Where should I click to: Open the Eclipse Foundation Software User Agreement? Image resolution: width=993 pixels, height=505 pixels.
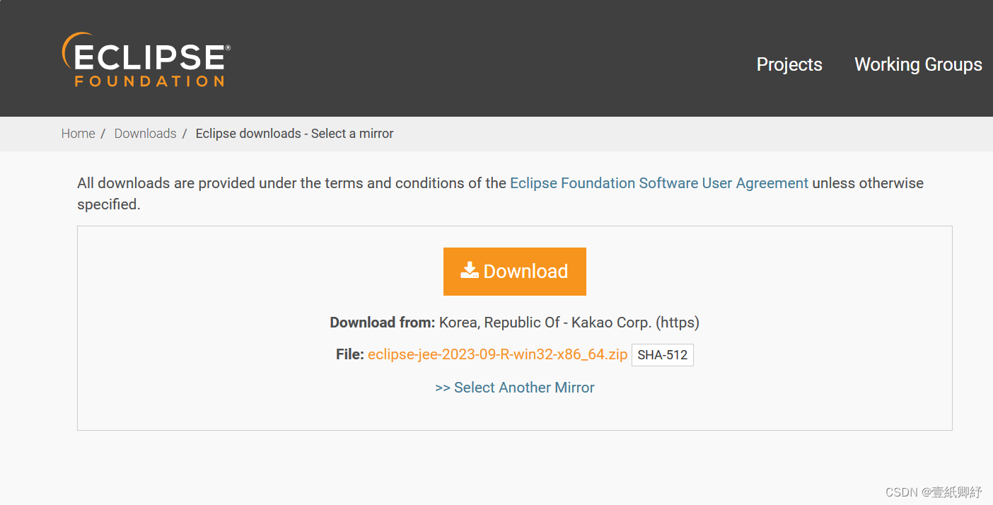coord(659,183)
